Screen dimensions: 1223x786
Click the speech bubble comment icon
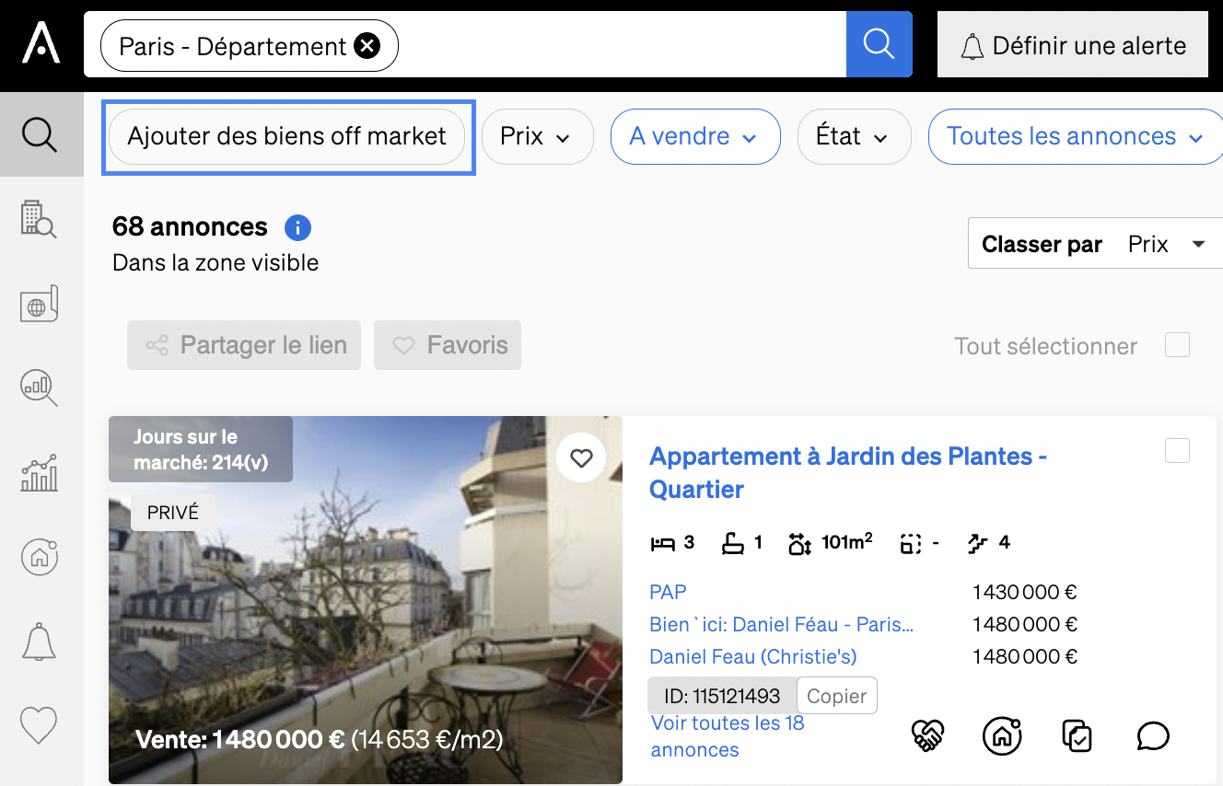click(1153, 735)
